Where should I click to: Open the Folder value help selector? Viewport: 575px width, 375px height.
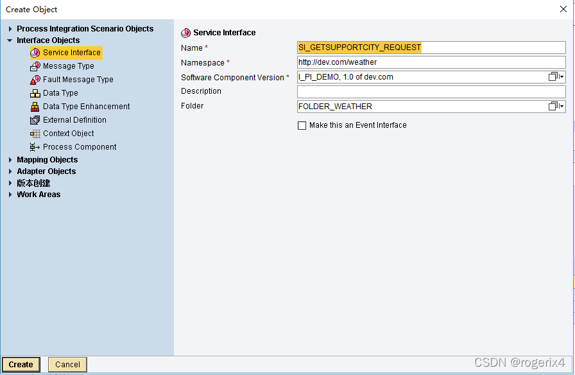556,107
